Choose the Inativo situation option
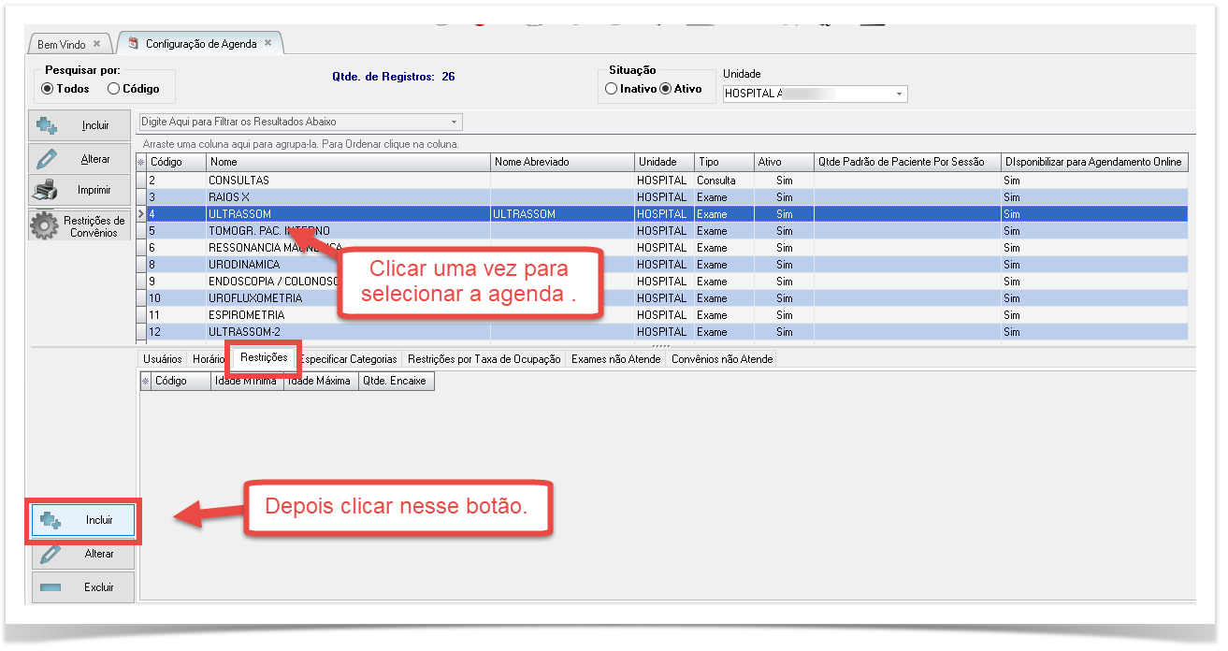1228x651 pixels. (611, 89)
